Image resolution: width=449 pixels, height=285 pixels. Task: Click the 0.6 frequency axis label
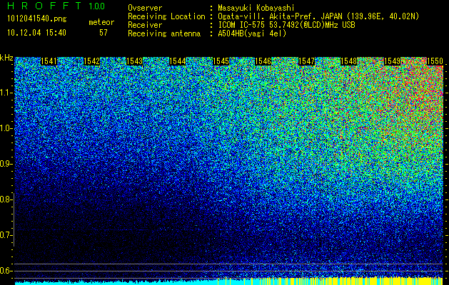(6, 271)
